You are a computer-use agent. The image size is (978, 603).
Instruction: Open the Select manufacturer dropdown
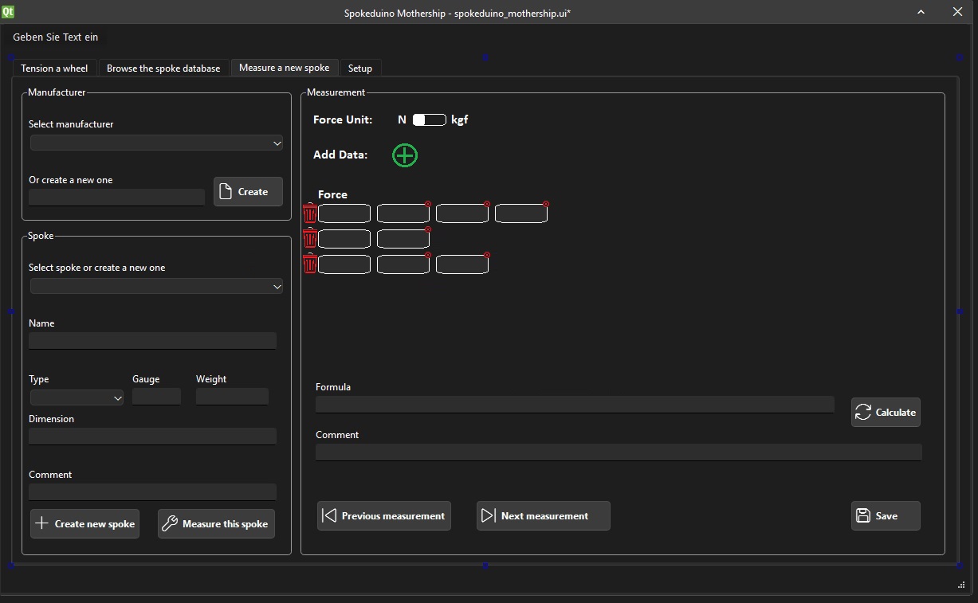click(156, 143)
